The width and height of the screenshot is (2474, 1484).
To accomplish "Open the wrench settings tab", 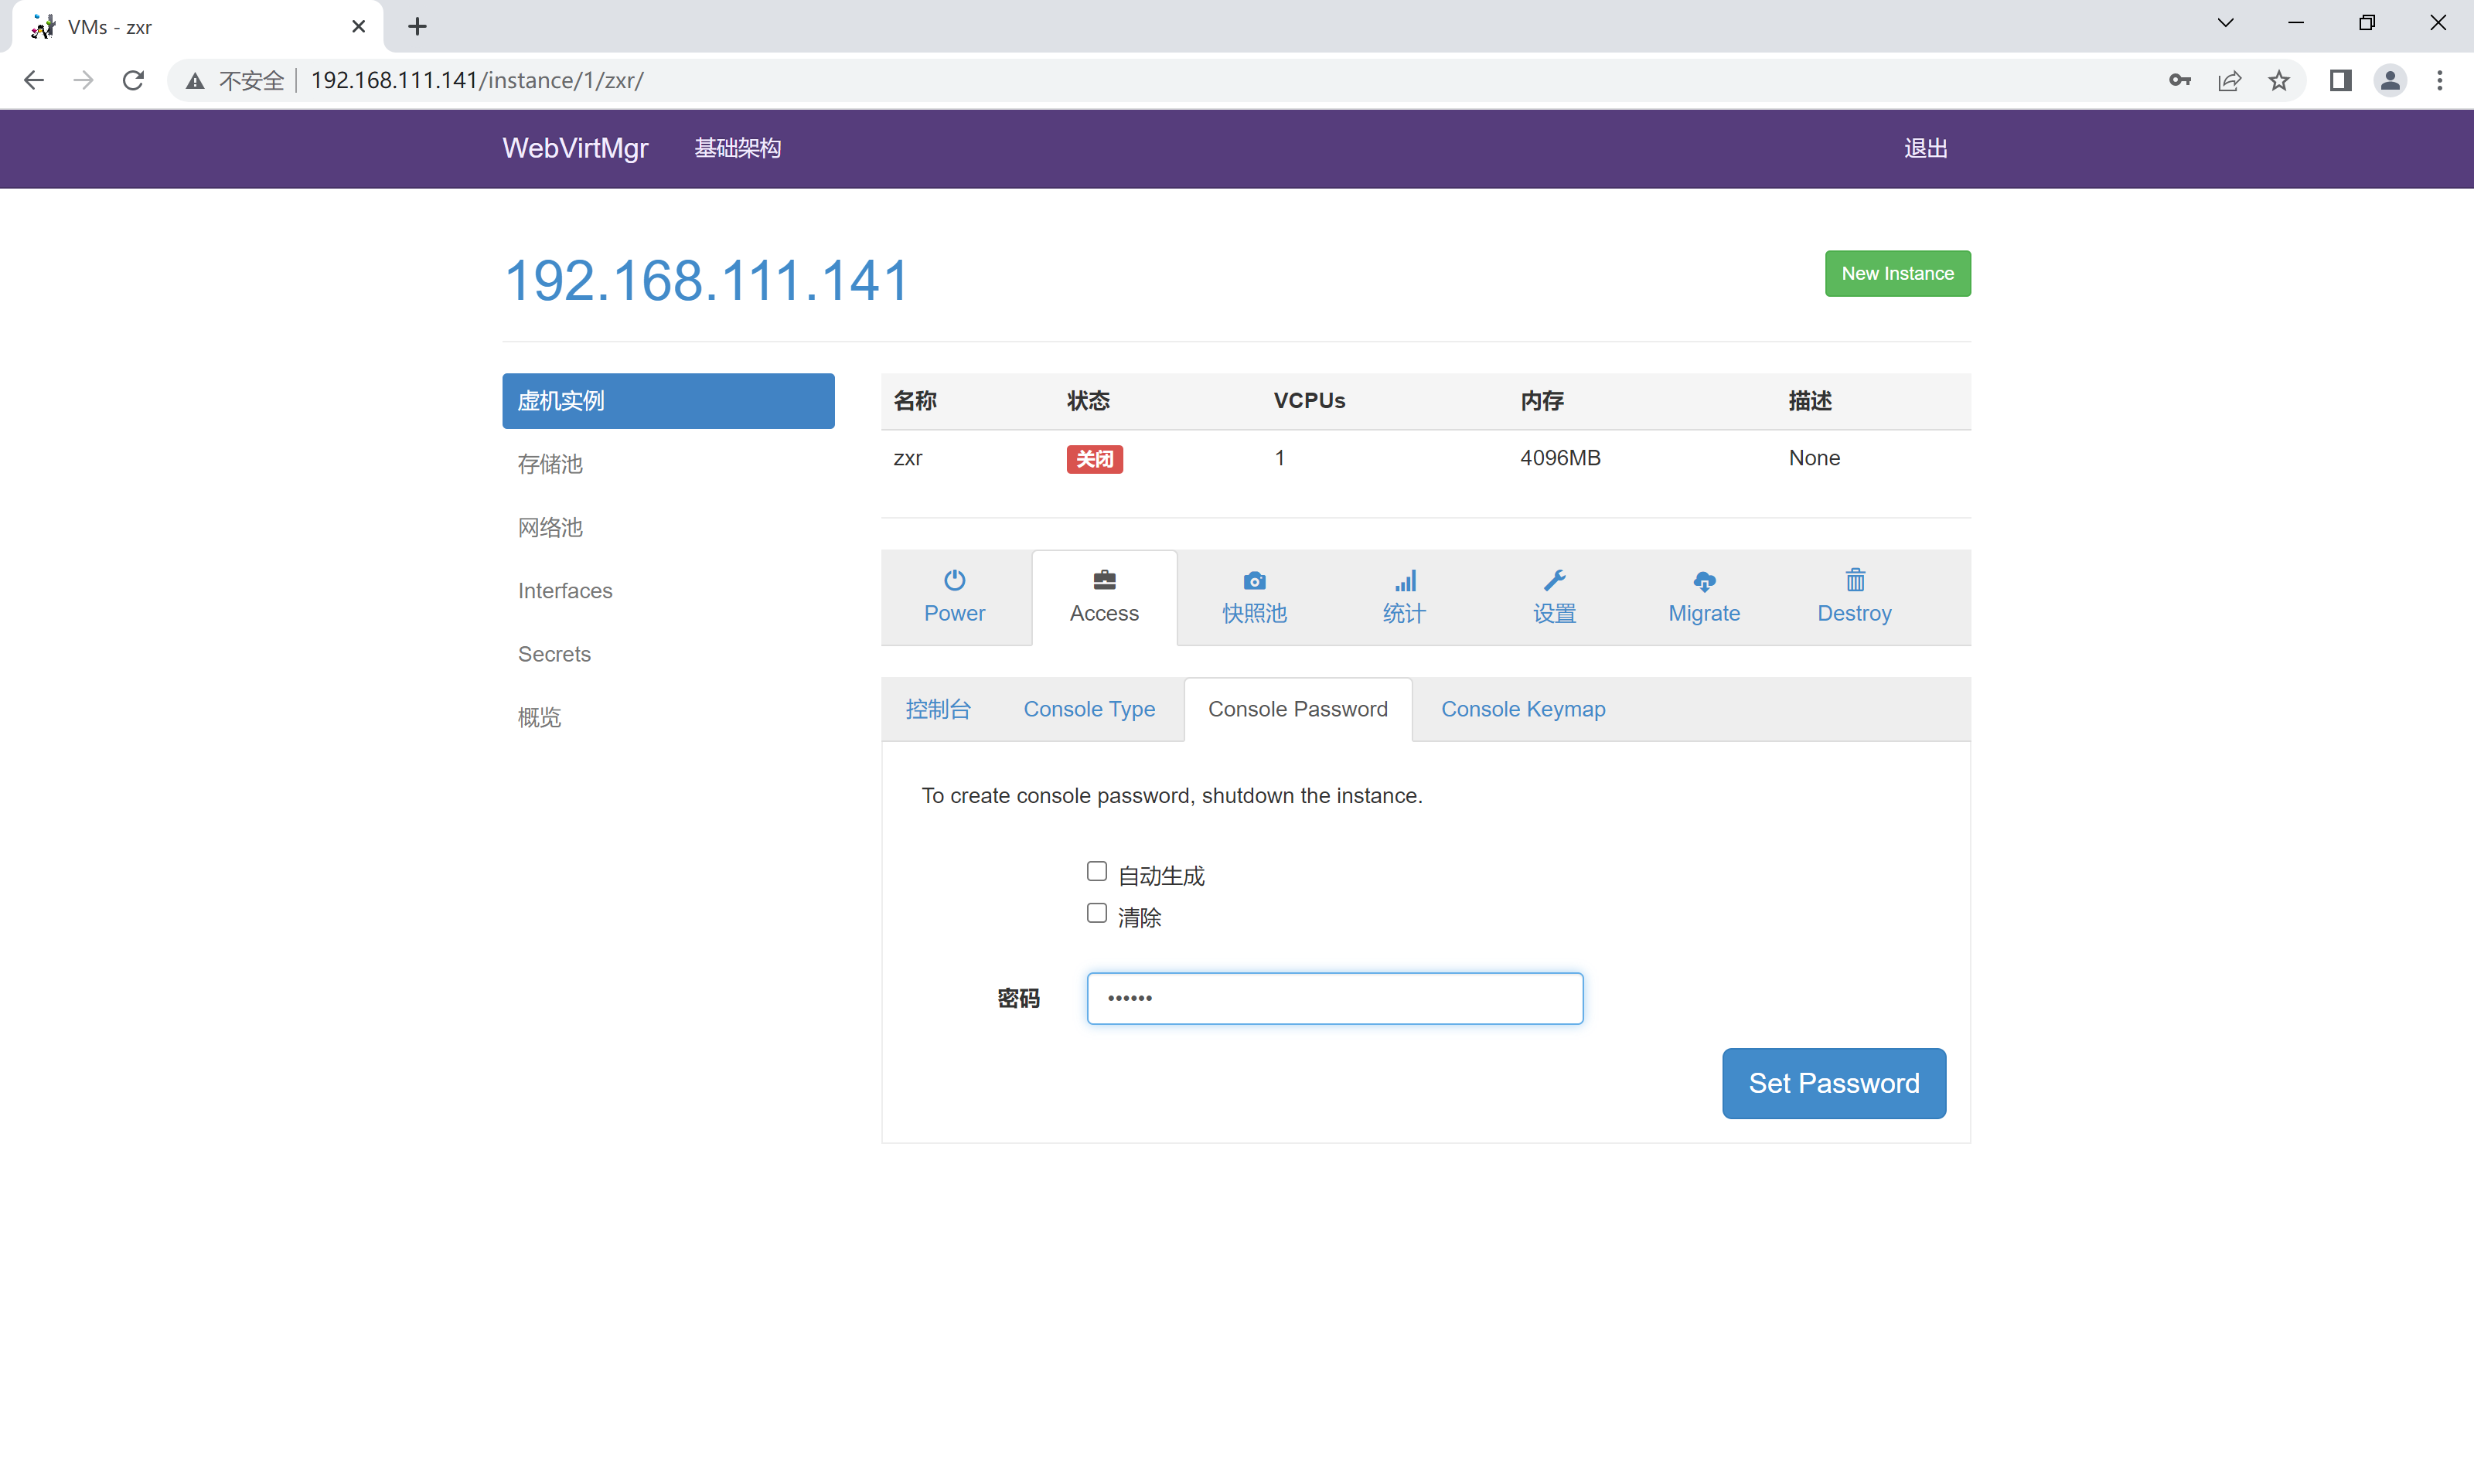I will point(1554,597).
